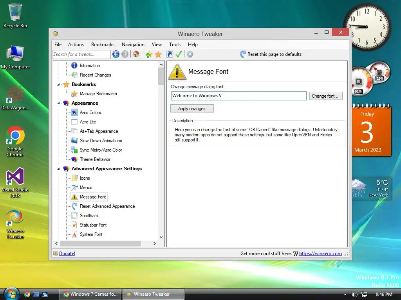Click Apply changes button

click(x=192, y=109)
